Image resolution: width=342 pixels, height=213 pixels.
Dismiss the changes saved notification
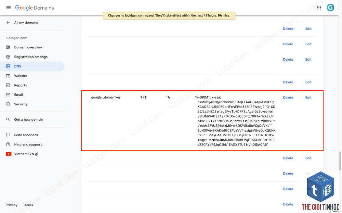[x=224, y=15]
